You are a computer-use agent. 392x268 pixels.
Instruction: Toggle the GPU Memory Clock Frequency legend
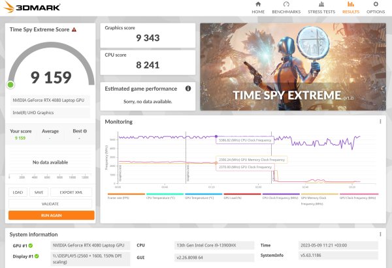tap(319, 199)
